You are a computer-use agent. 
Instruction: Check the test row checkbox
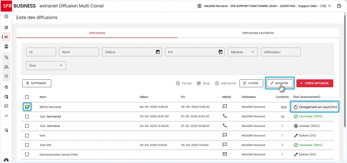(27, 136)
